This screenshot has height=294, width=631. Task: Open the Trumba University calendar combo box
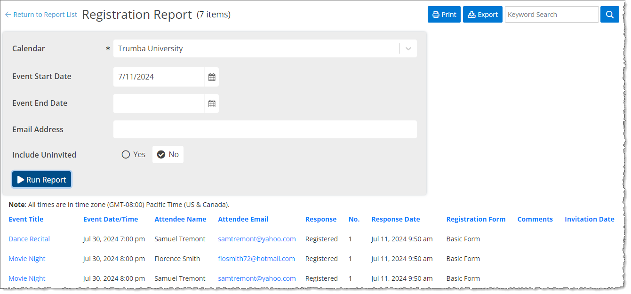point(265,48)
